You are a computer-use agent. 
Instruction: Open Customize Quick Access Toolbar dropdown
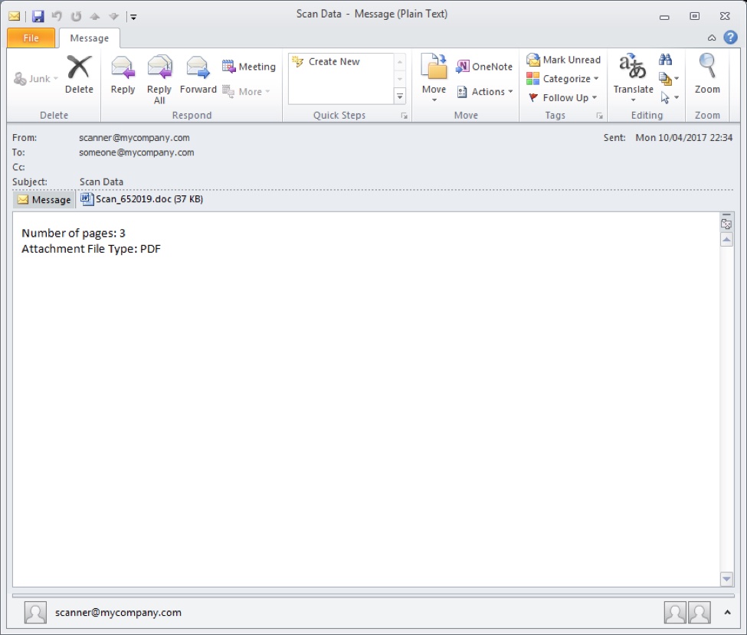(x=133, y=17)
